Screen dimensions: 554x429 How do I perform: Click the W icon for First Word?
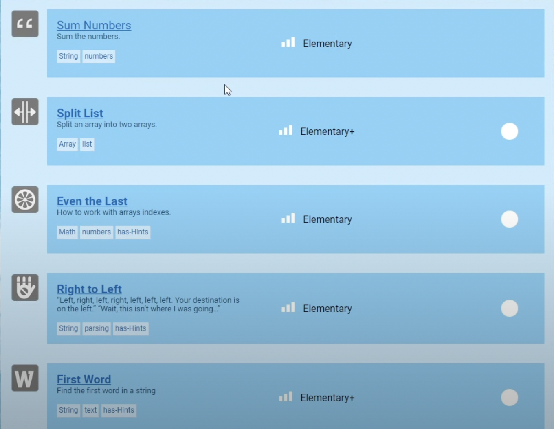click(25, 378)
